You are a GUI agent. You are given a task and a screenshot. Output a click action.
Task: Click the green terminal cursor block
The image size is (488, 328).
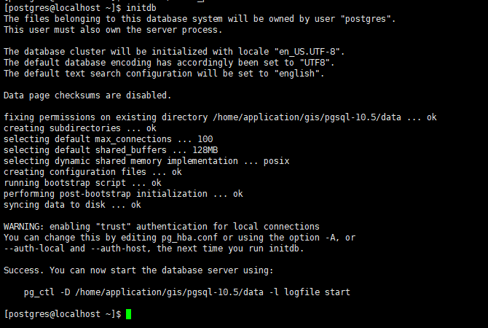pyautogui.click(x=129, y=313)
